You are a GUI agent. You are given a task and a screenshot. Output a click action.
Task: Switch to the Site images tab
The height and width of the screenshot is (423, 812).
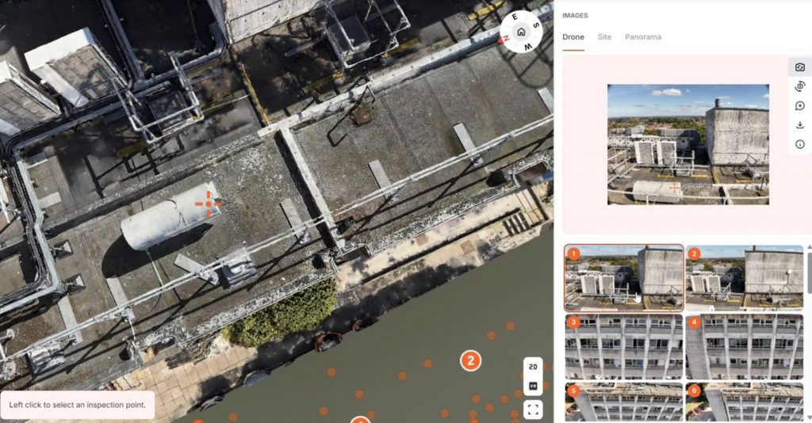click(x=604, y=37)
